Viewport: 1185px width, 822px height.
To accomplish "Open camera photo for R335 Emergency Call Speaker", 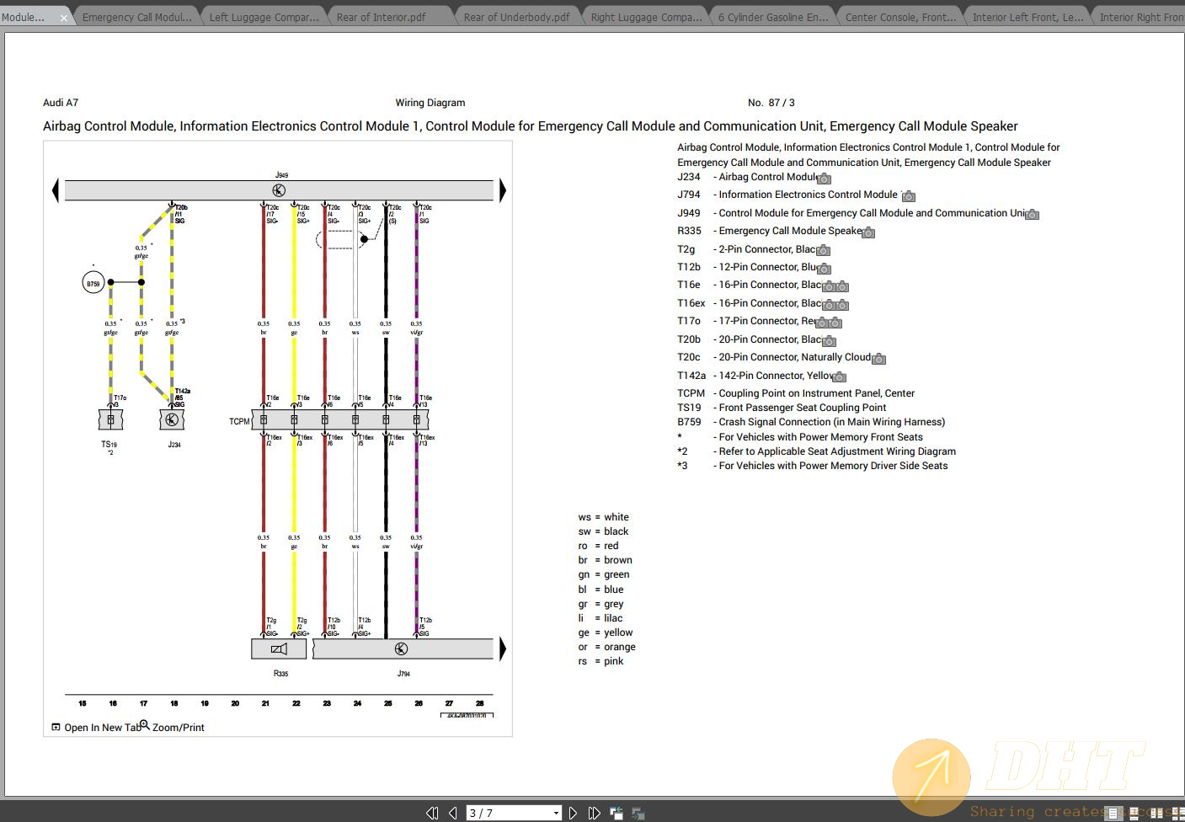I will 868,232.
